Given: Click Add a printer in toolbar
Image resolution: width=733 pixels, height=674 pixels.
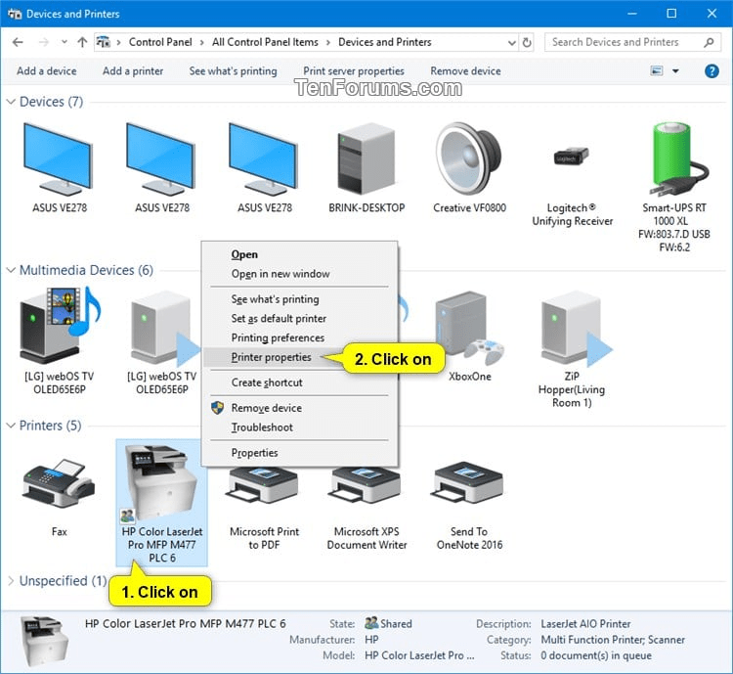Looking at the screenshot, I should [133, 71].
